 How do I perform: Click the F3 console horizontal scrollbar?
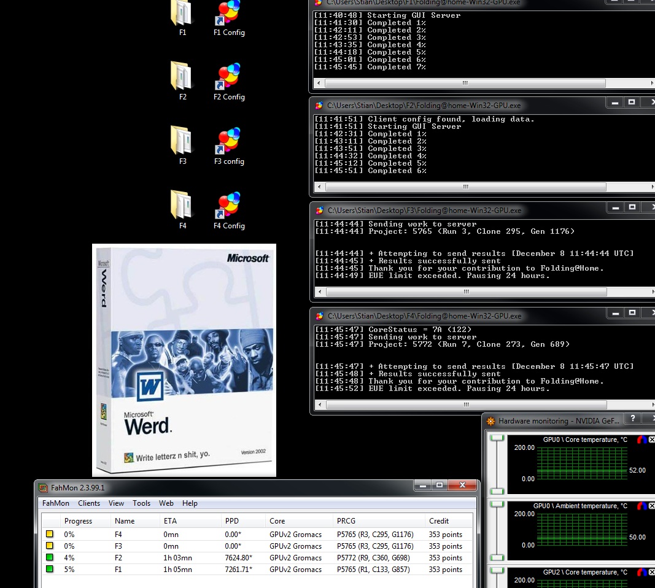[466, 292]
